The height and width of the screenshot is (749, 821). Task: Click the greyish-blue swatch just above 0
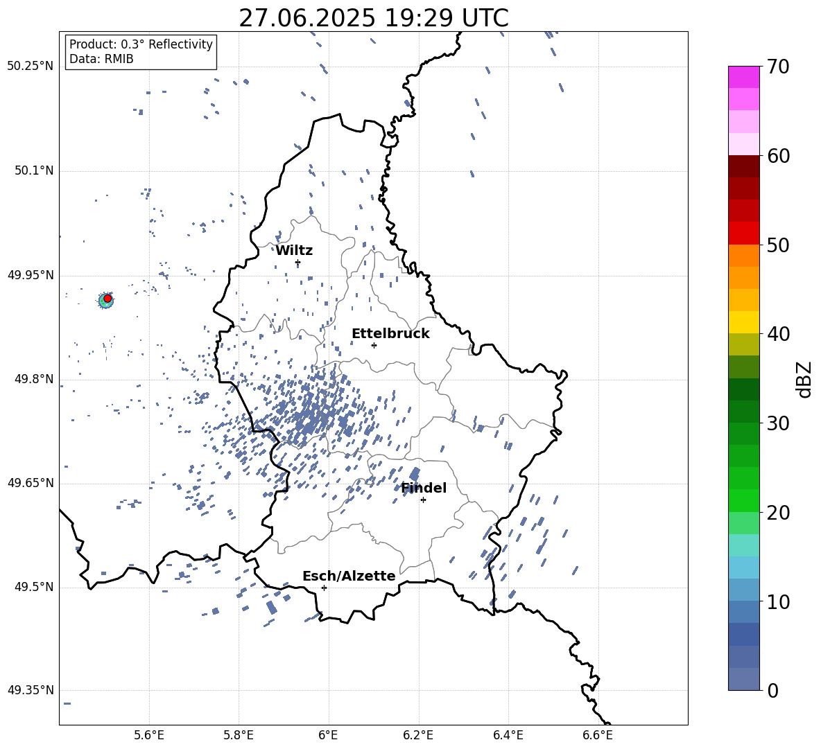point(743,679)
